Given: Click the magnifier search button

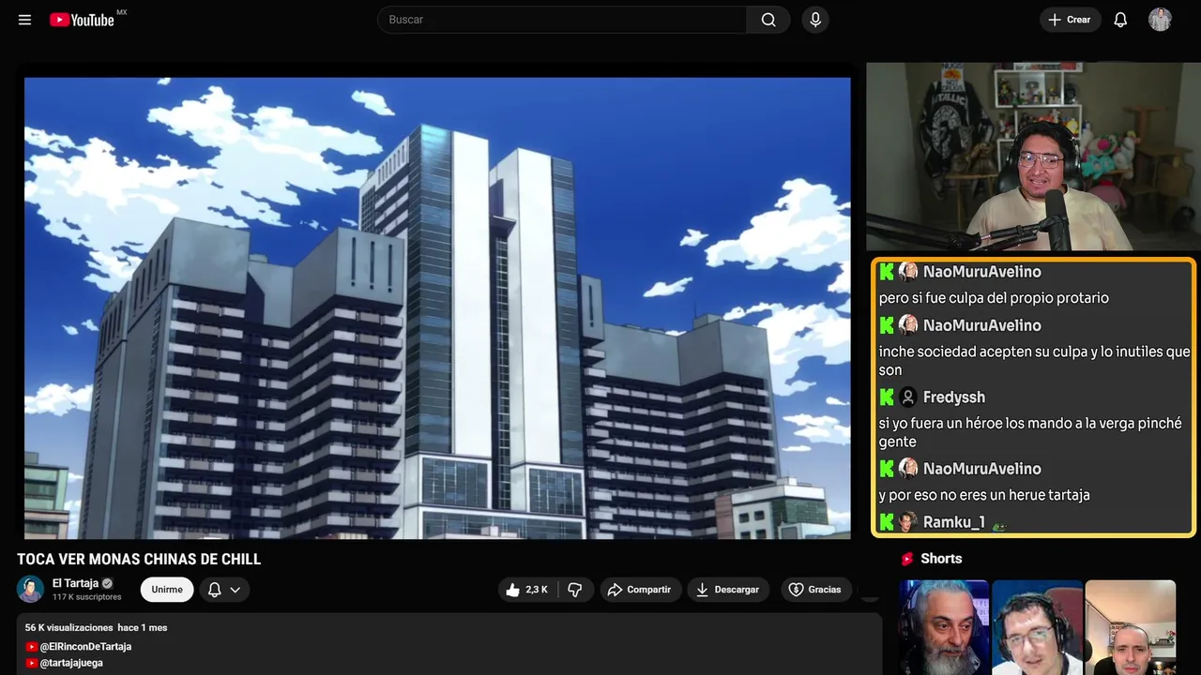Looking at the screenshot, I should (x=768, y=20).
